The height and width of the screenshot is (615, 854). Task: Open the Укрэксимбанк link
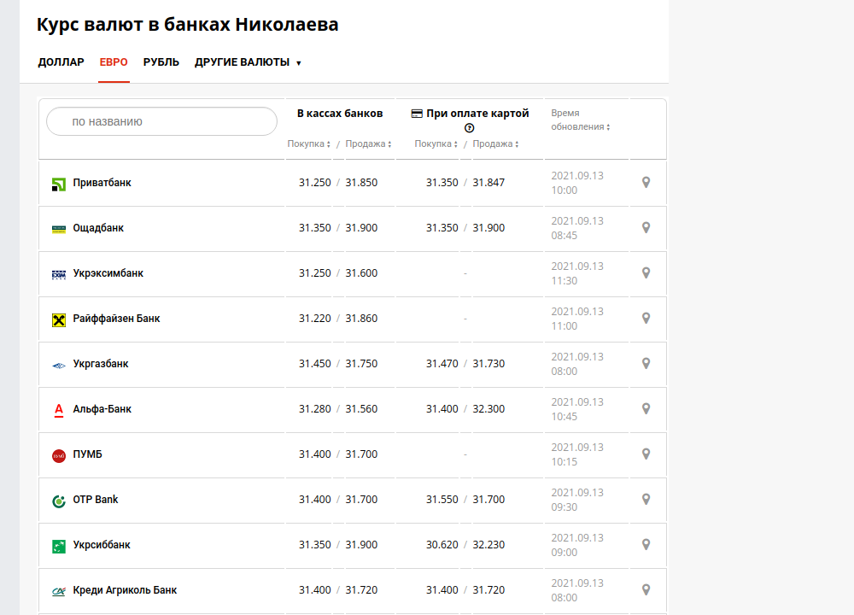pos(108,273)
